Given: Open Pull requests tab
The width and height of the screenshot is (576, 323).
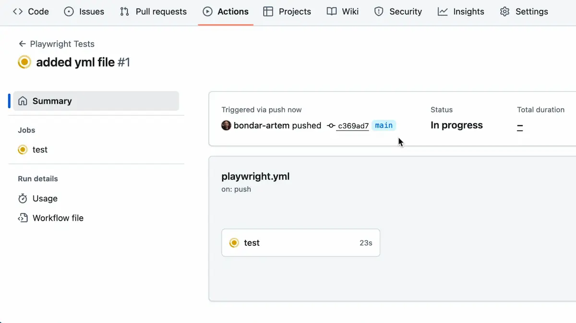Looking at the screenshot, I should click(x=153, y=12).
